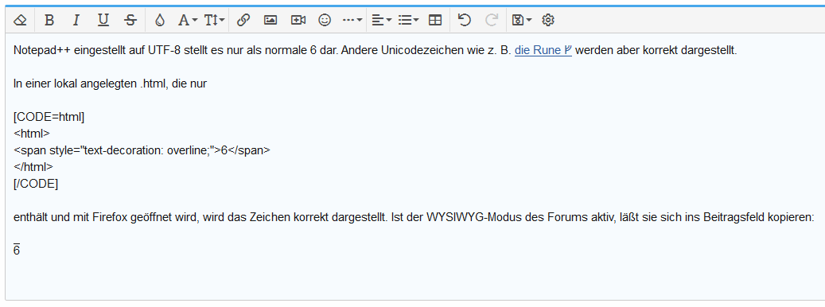Click the closing </html> tag line

(x=33, y=167)
